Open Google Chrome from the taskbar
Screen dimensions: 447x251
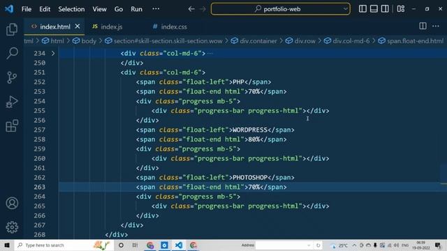(x=150, y=245)
